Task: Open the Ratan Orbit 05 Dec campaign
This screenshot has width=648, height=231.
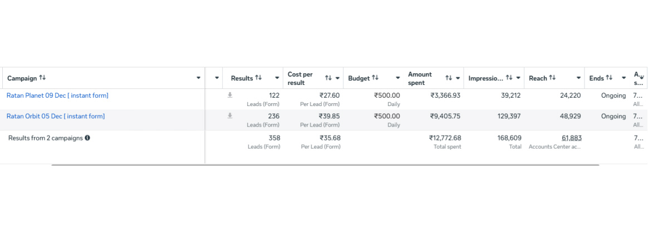Action: [56, 116]
